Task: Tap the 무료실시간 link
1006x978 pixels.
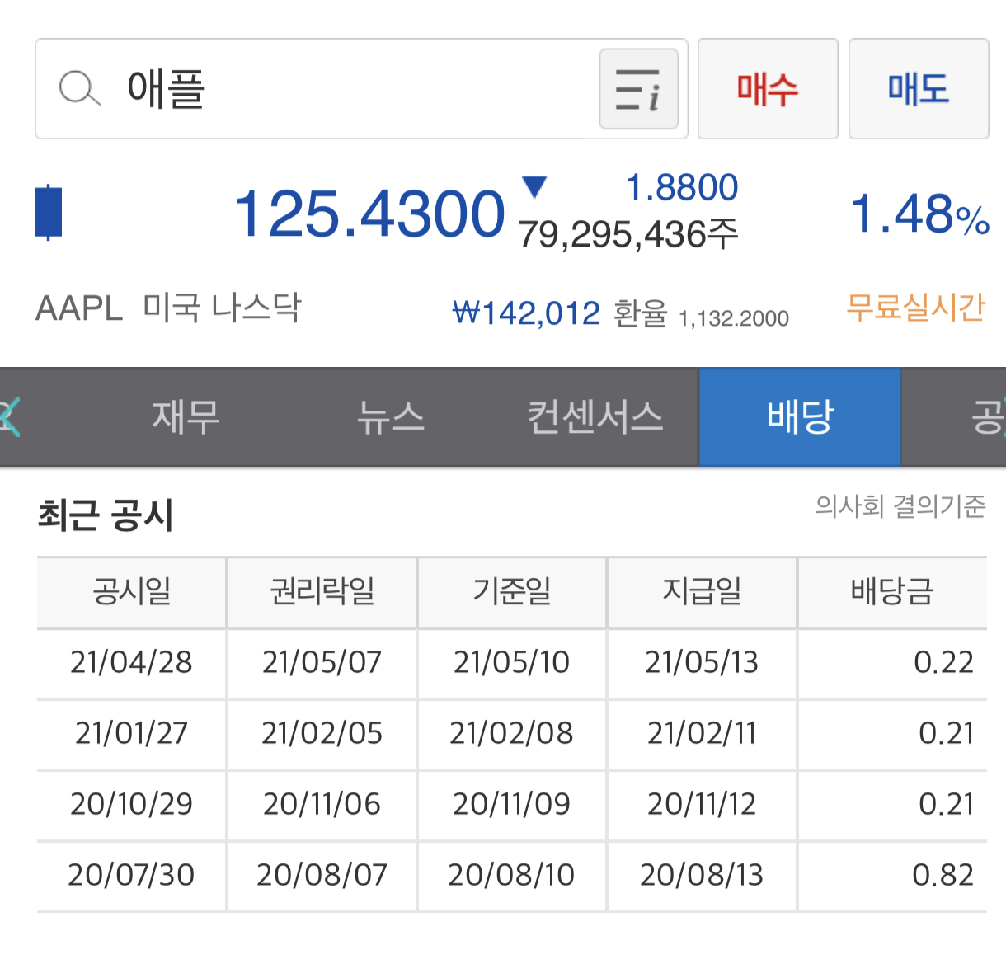Action: [x=916, y=307]
